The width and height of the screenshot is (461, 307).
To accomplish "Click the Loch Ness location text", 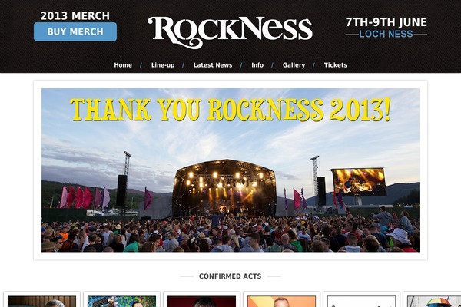I will (386, 34).
